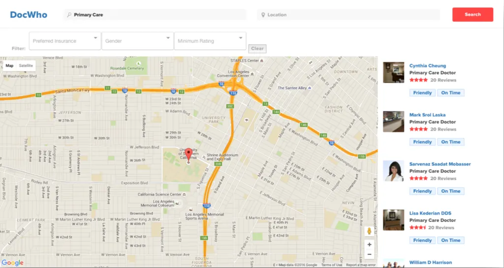Click the Street View pegman icon

pos(369,231)
